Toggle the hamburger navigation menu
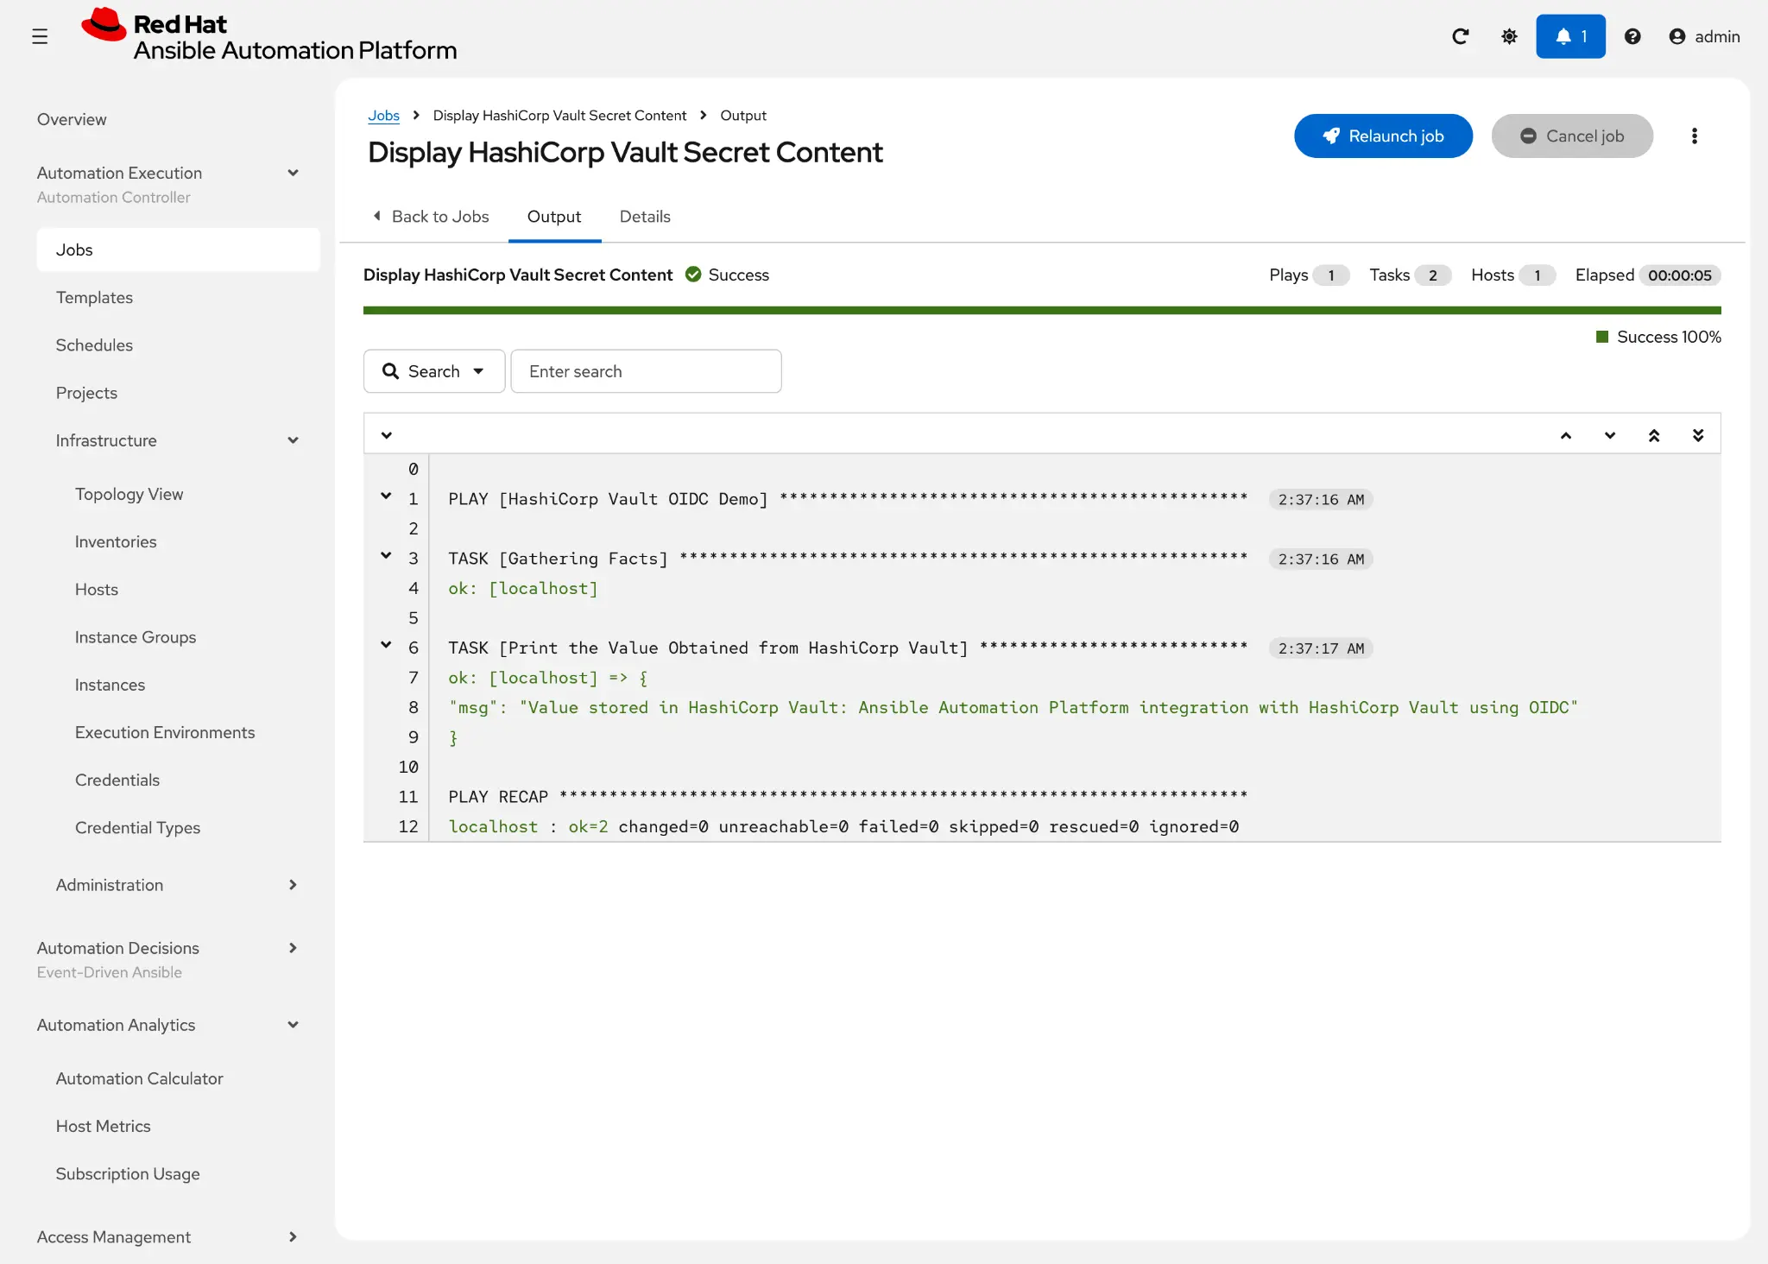Image resolution: width=1768 pixels, height=1264 pixels. (40, 36)
